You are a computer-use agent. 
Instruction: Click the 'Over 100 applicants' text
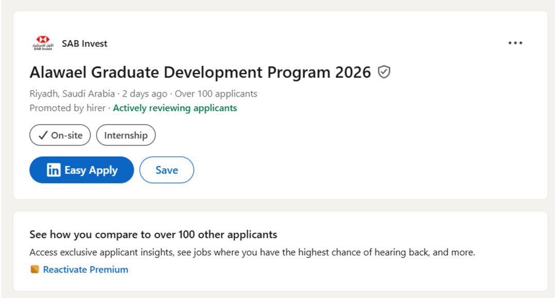[216, 94]
